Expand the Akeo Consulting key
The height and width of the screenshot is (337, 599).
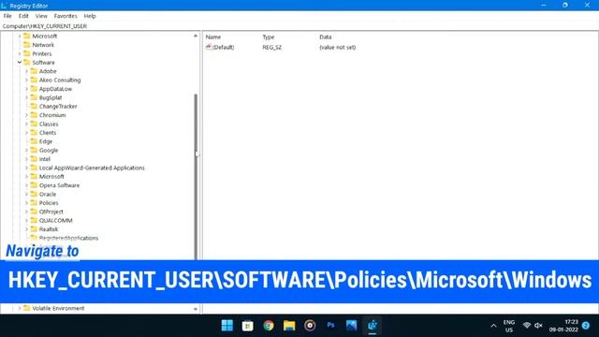(26, 80)
